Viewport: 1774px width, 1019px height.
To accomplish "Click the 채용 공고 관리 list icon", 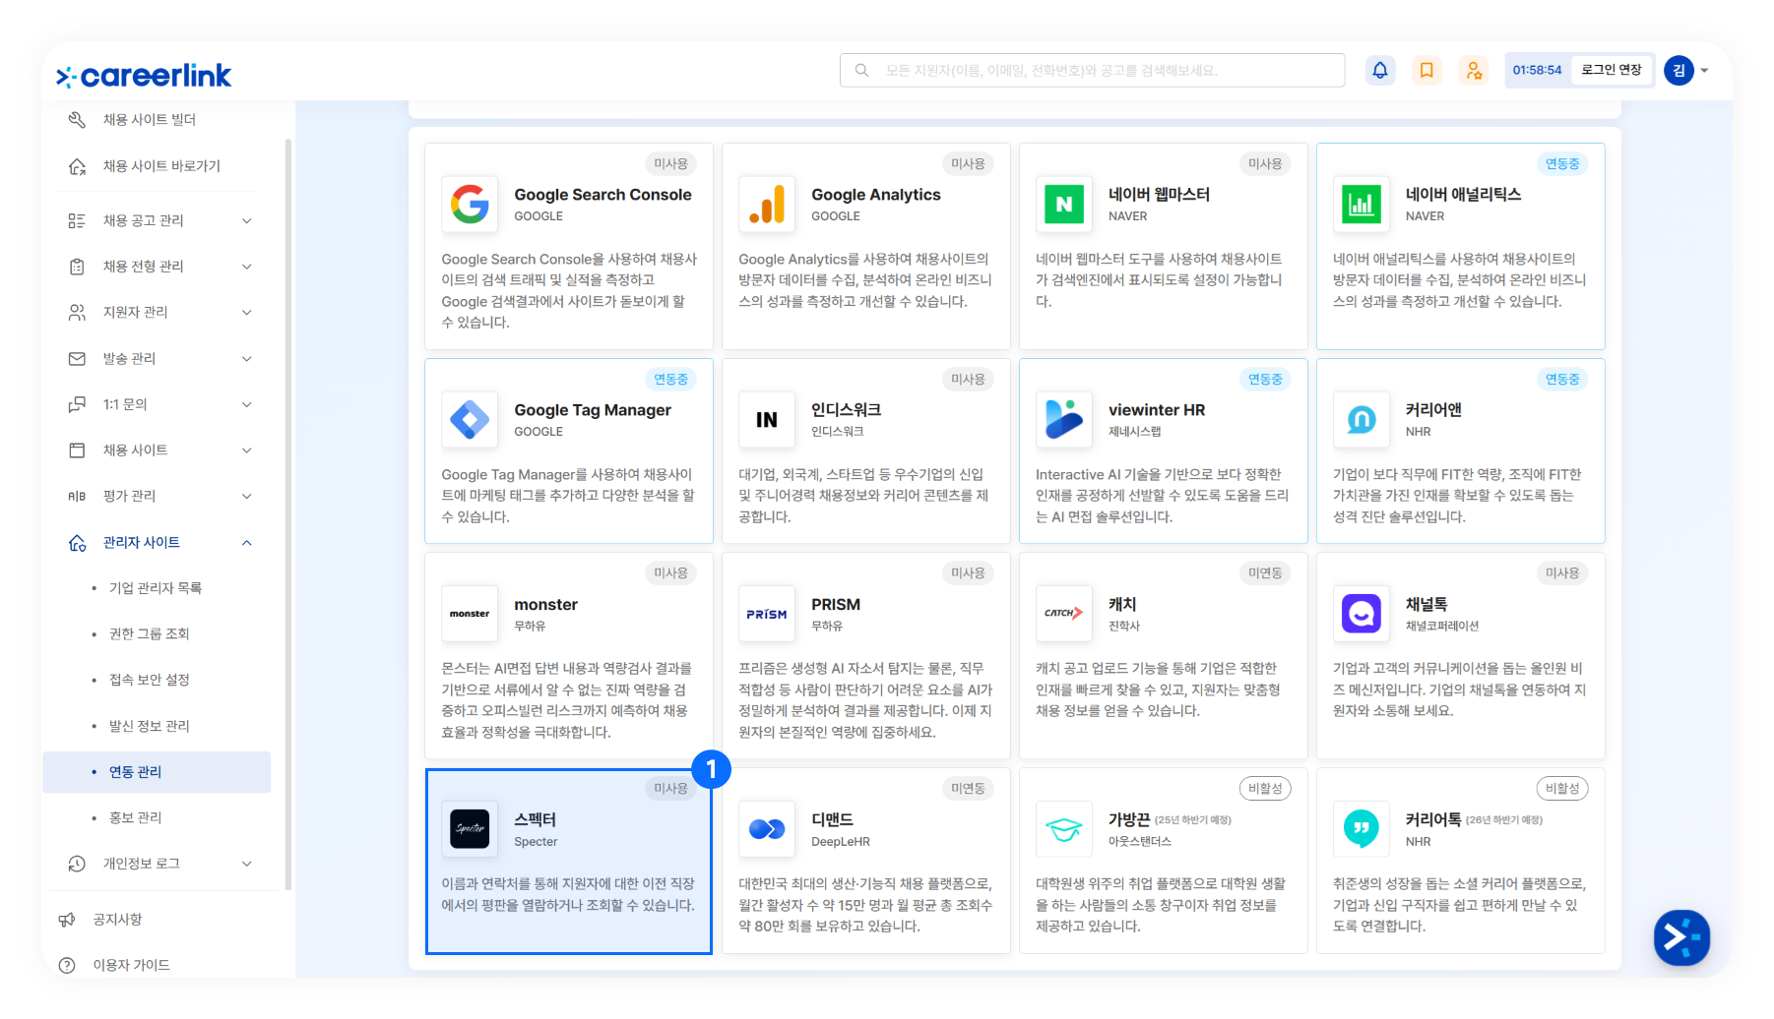I will [77, 220].
